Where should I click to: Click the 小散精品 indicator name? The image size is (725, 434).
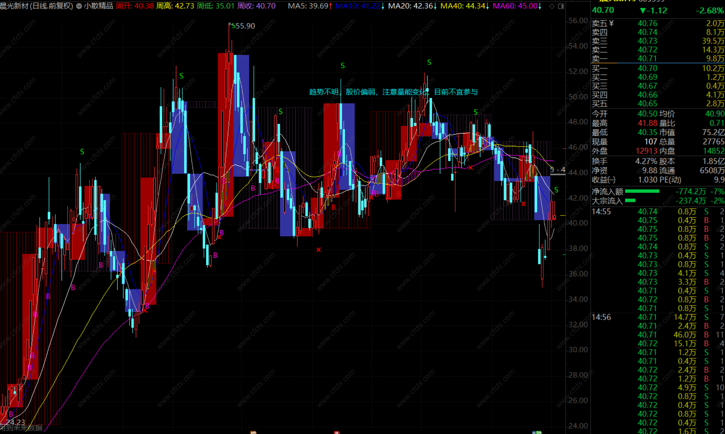[98, 6]
